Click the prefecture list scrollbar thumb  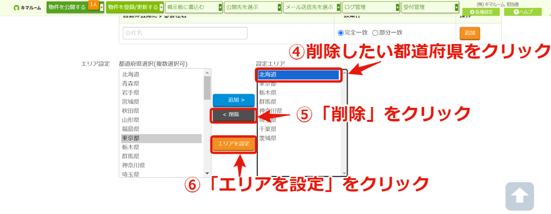tap(207, 88)
